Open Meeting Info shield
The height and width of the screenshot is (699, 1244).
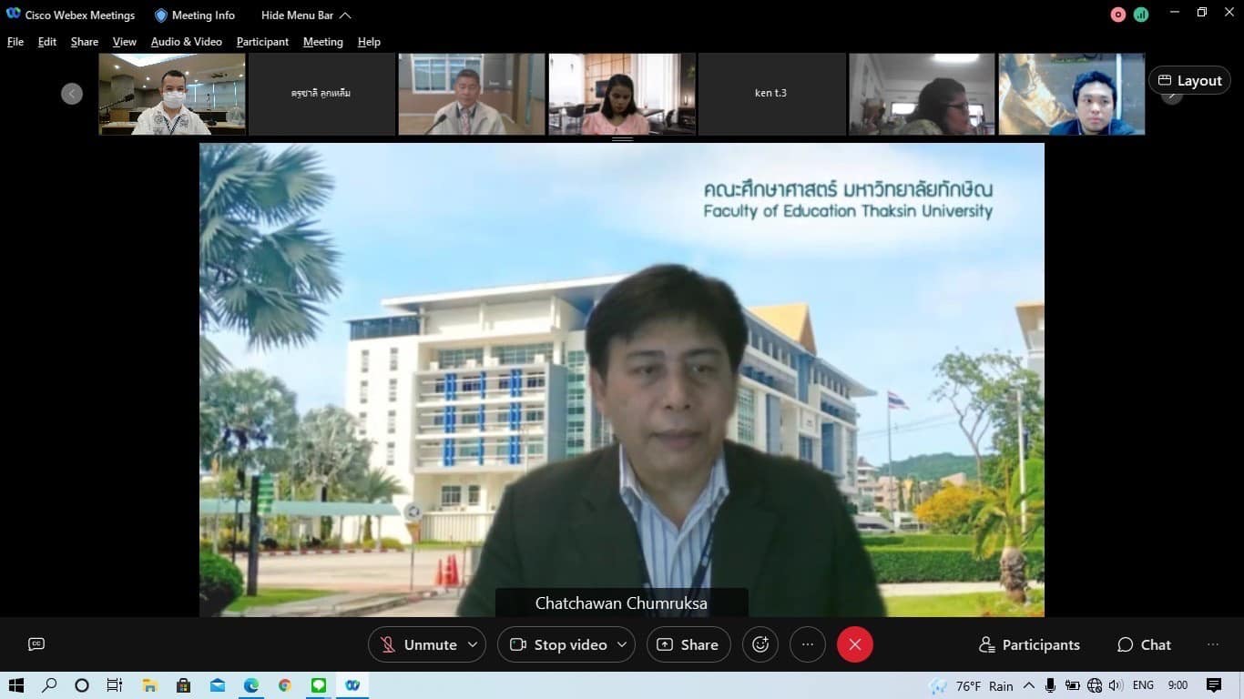coord(195,15)
